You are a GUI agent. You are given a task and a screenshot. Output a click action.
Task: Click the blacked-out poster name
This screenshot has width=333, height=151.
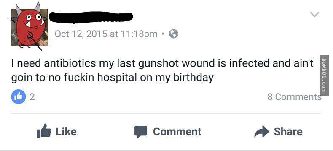click(x=91, y=17)
